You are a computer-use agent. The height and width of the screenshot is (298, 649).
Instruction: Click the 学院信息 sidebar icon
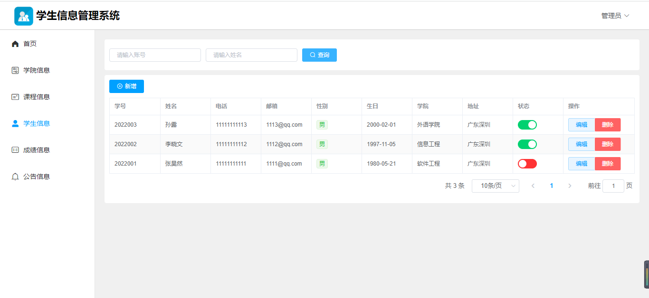(x=15, y=70)
